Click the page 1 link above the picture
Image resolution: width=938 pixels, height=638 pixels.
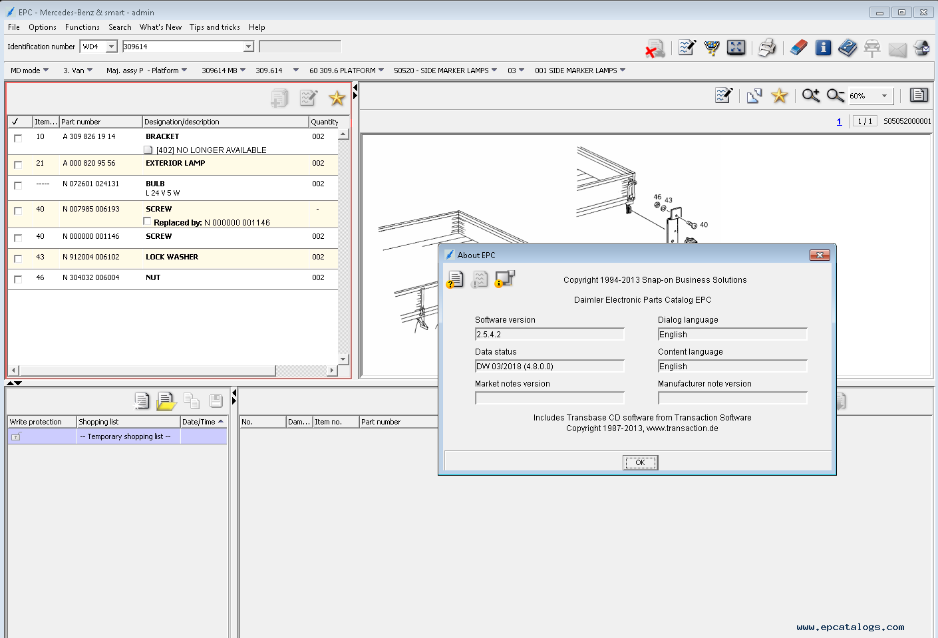pos(839,121)
